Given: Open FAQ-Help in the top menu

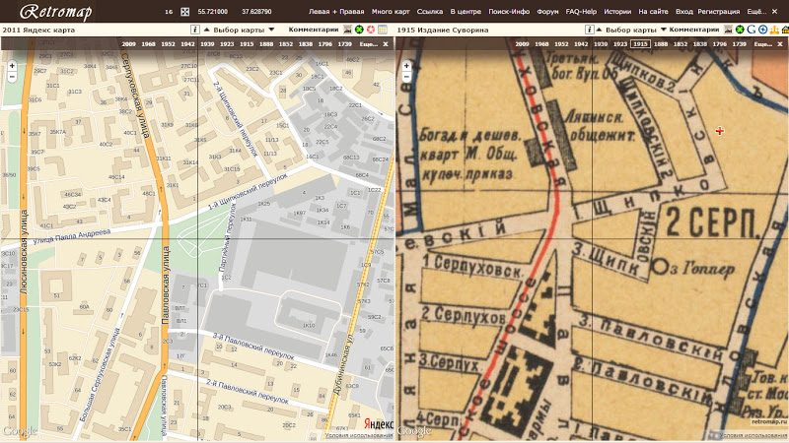Looking at the screenshot, I should [581, 11].
